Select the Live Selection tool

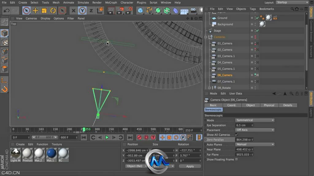point(26,11)
